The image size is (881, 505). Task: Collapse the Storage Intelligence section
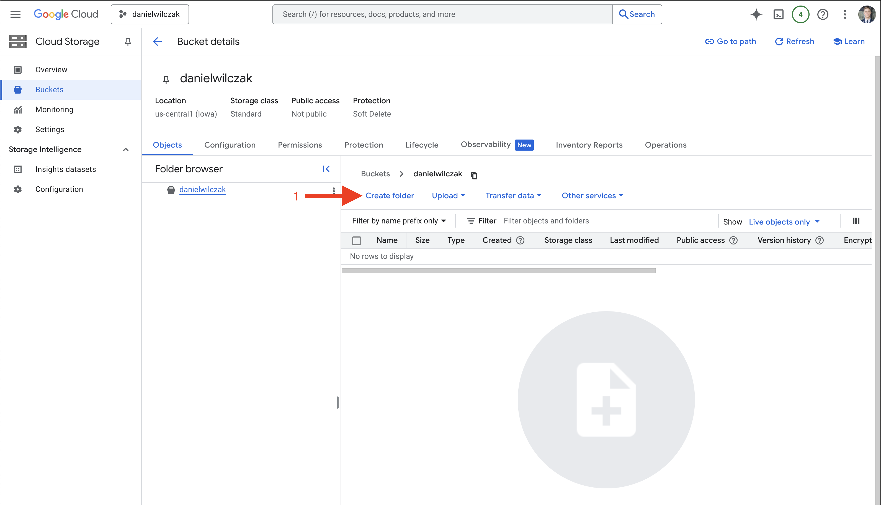(125, 150)
